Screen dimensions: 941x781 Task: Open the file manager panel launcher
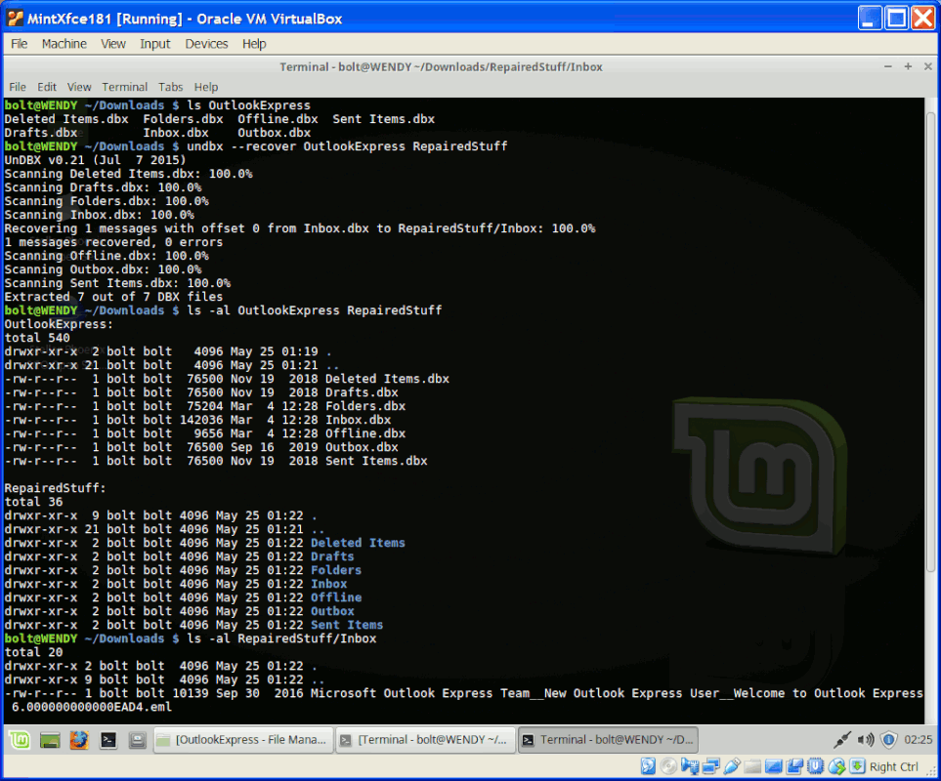138,740
